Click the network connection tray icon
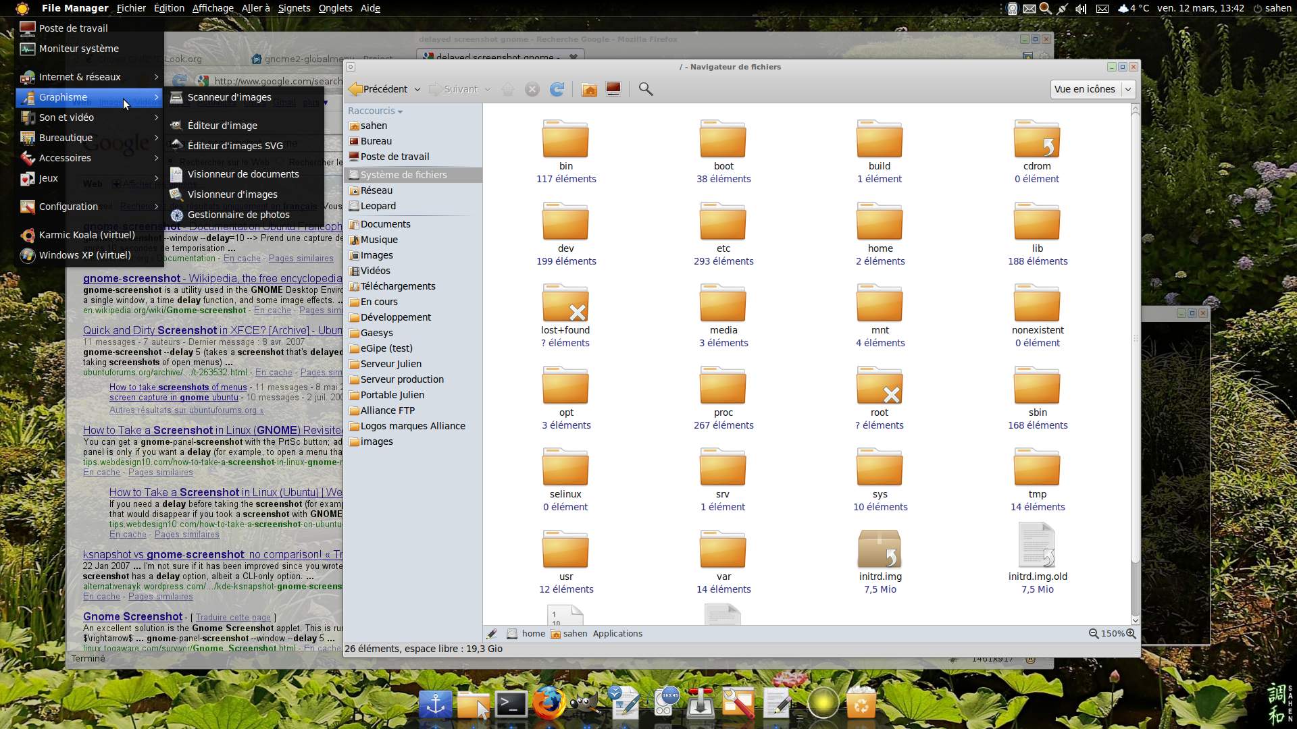The height and width of the screenshot is (729, 1297). [1063, 8]
